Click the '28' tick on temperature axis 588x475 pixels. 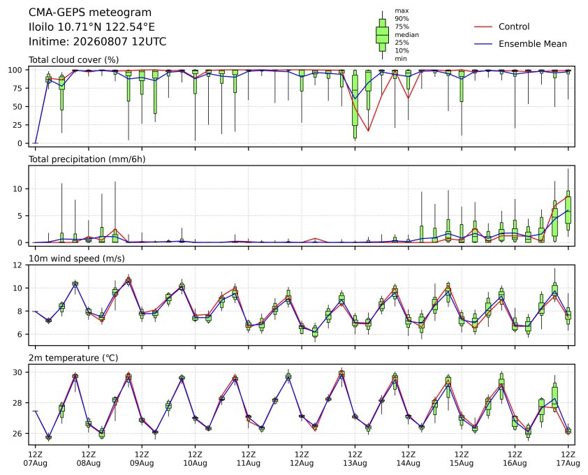coord(18,403)
